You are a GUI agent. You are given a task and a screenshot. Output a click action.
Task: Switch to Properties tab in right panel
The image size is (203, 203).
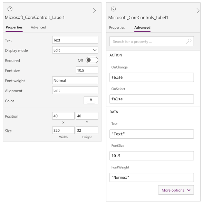click(x=117, y=28)
